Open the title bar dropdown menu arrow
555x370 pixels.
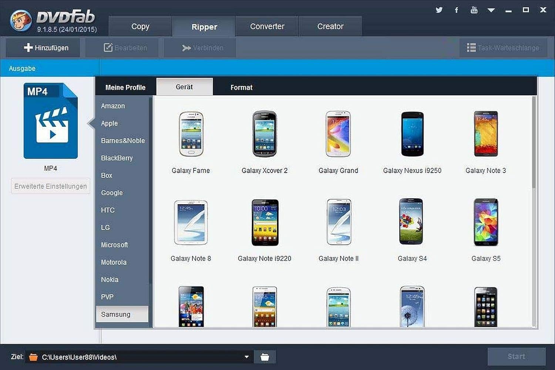click(491, 10)
